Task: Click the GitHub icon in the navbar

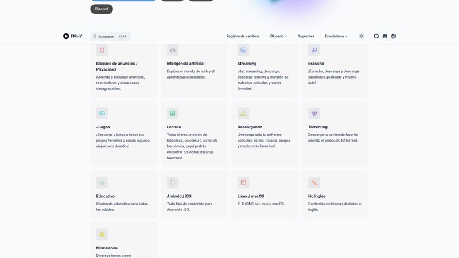Action: click(x=376, y=36)
